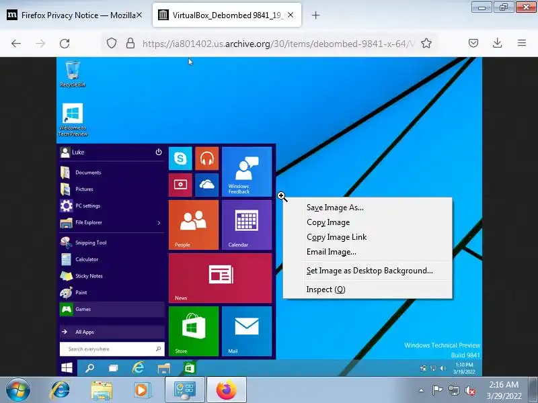The width and height of the screenshot is (538, 403).
Task: Click the padlock site info icon
Action: pos(130,43)
